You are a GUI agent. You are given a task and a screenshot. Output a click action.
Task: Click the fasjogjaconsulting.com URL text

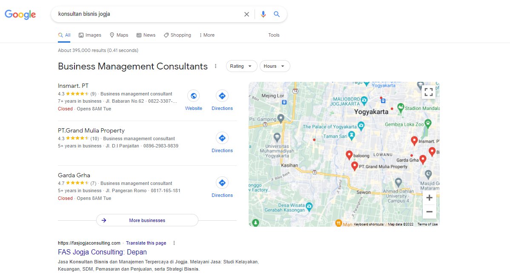tap(89, 243)
